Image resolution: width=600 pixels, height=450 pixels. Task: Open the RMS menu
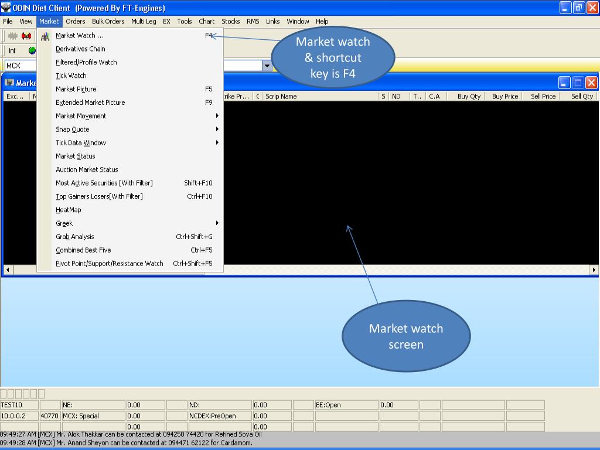tap(253, 22)
